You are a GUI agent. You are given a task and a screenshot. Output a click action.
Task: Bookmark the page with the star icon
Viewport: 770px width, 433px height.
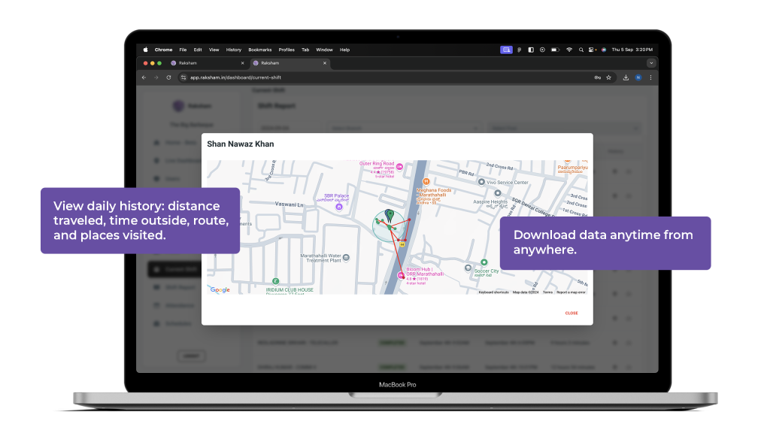[x=608, y=77]
